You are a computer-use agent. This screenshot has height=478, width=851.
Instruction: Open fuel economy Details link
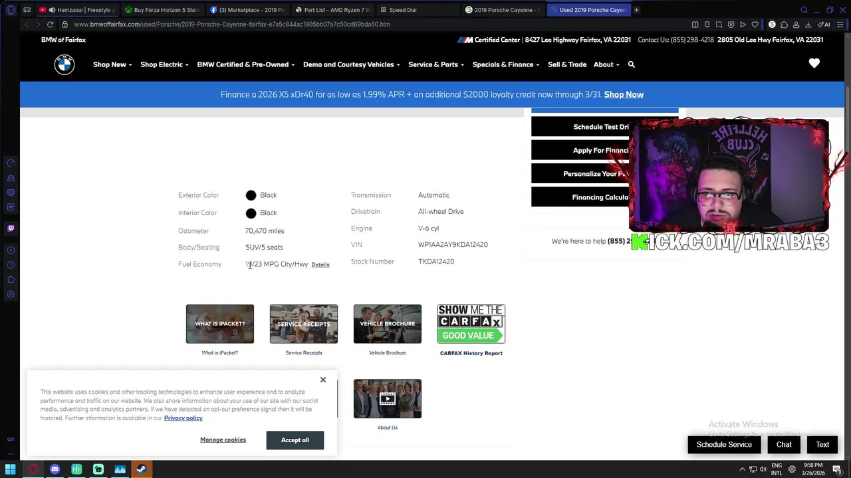[x=320, y=265]
